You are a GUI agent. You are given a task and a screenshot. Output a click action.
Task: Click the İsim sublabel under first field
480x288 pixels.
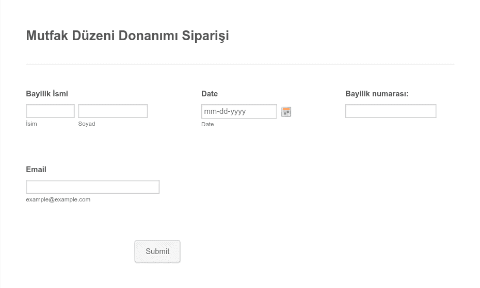click(31, 124)
